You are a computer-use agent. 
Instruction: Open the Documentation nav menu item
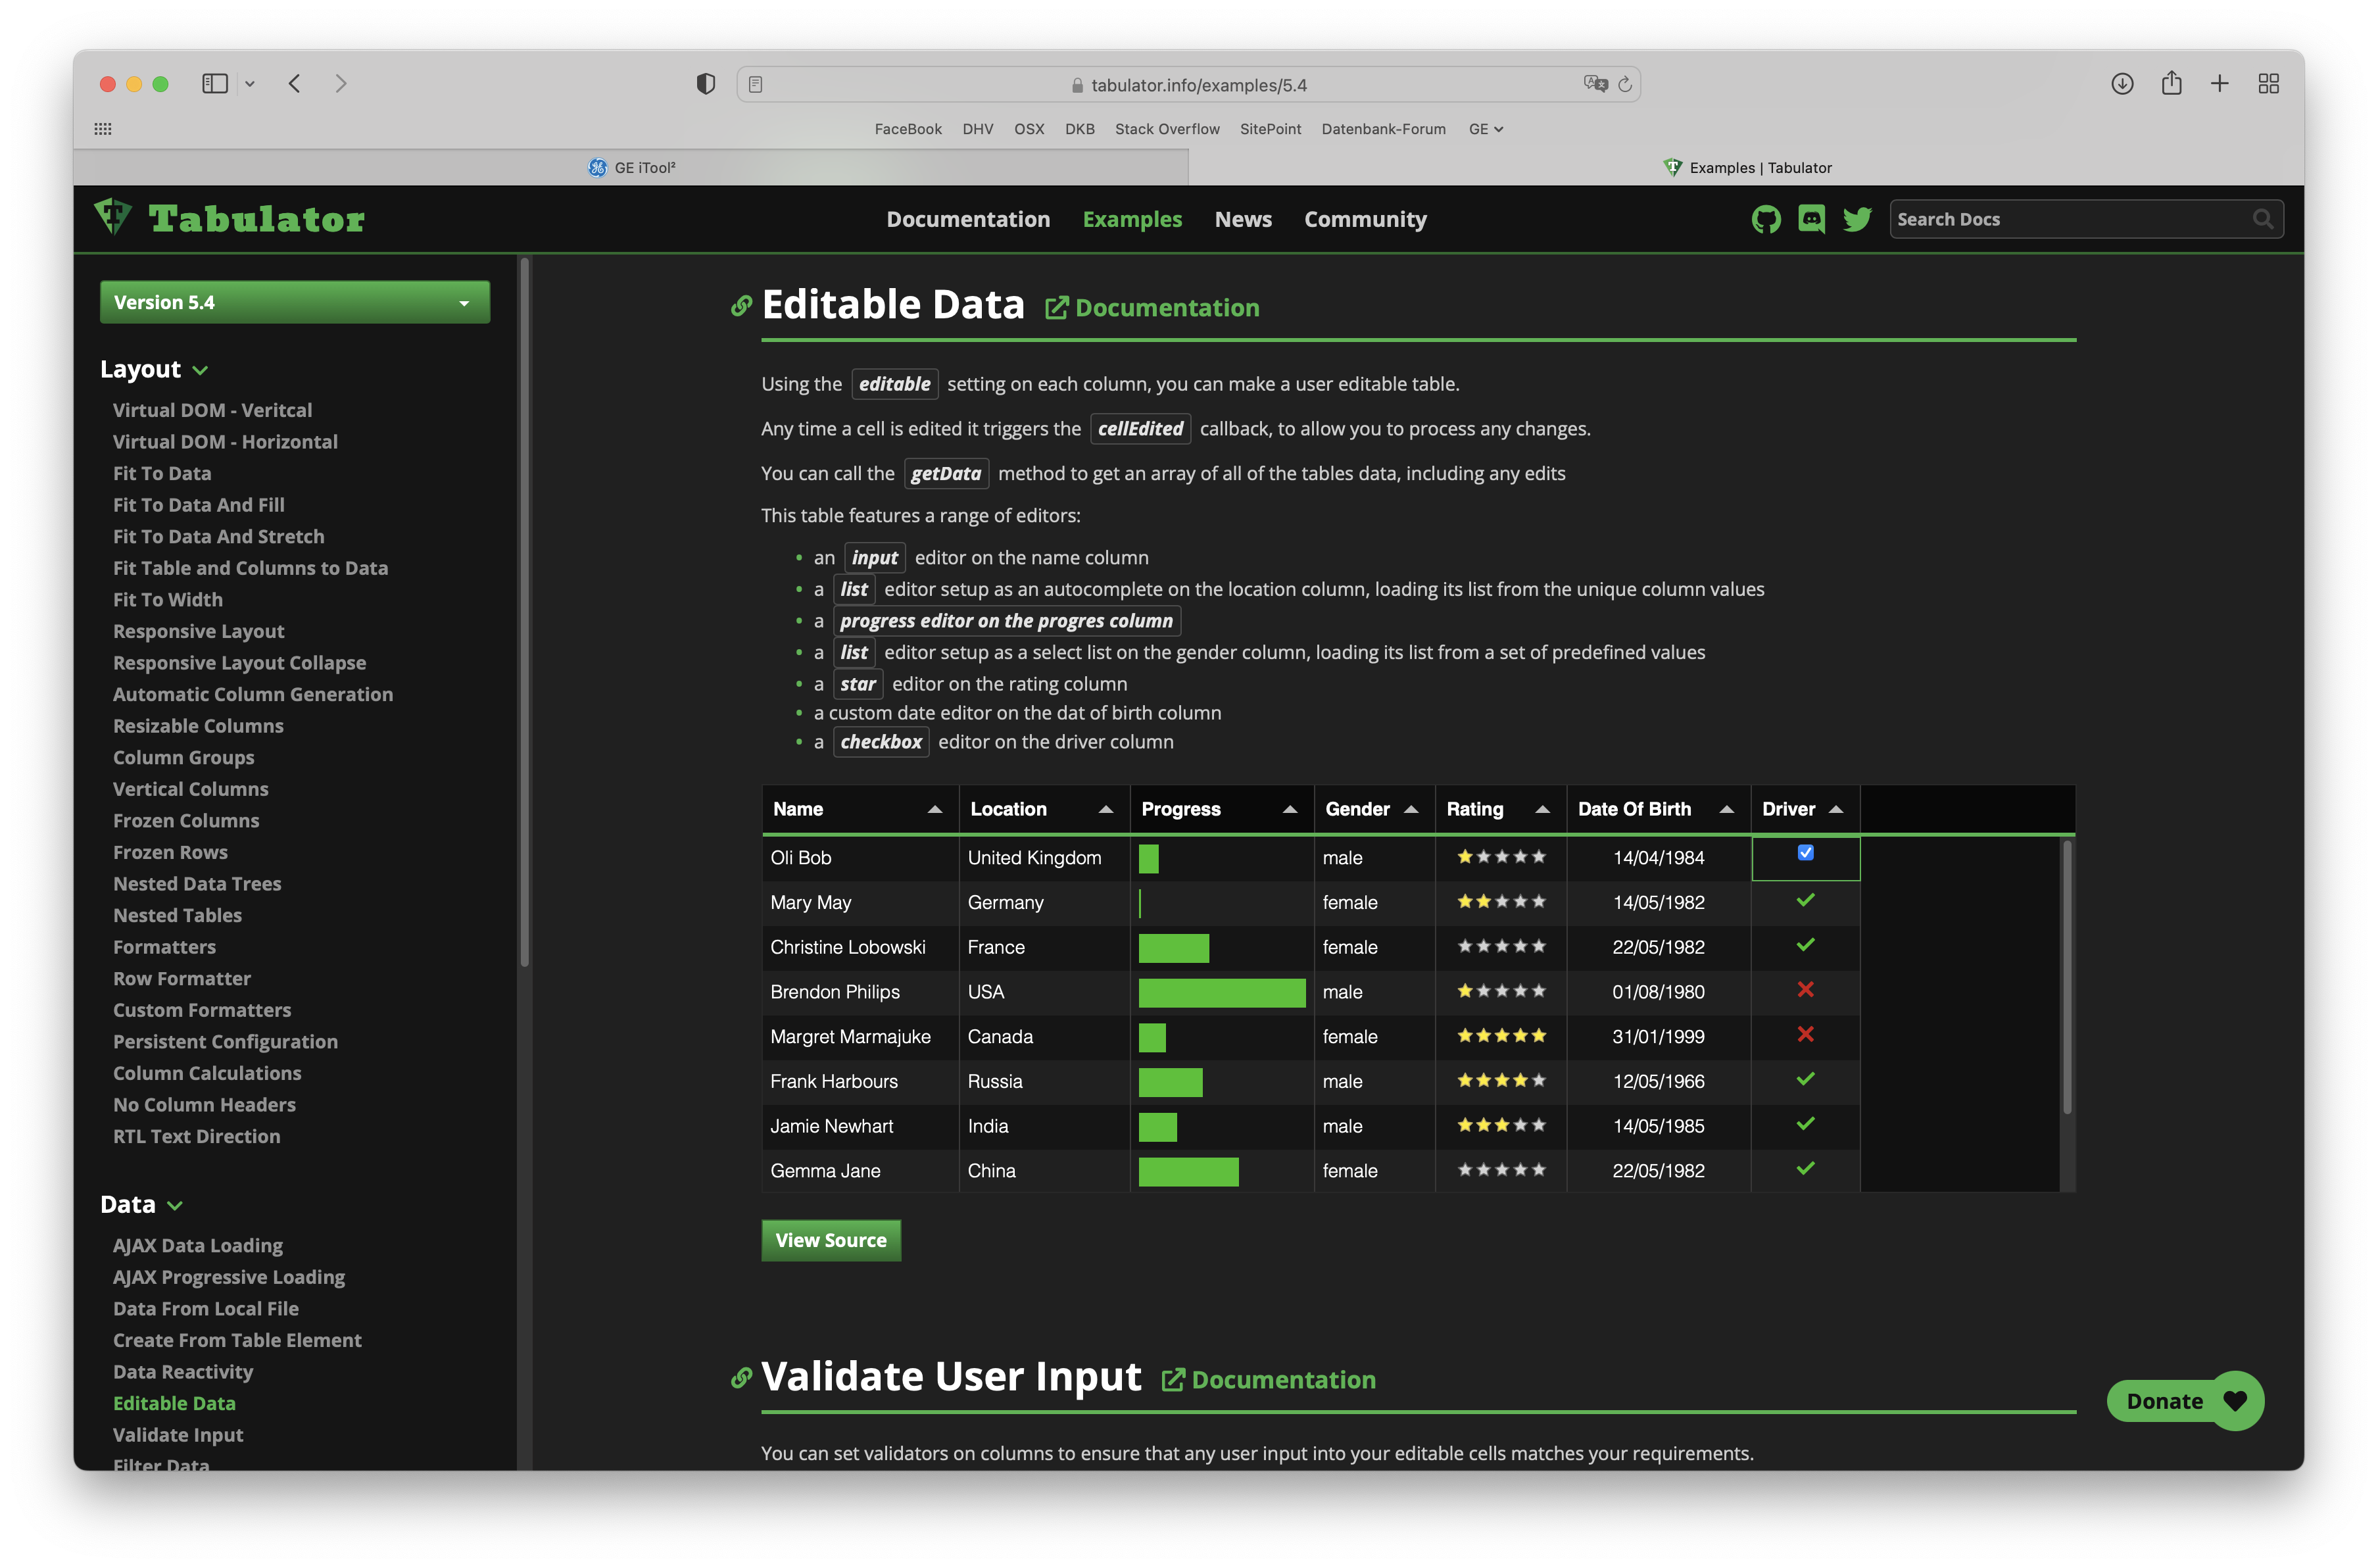coord(967,219)
